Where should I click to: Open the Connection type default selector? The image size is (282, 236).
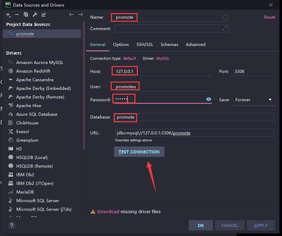tap(129, 58)
